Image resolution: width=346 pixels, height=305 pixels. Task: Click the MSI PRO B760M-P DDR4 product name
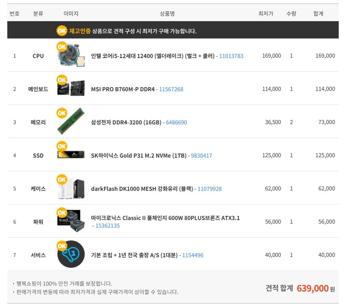click(123, 89)
